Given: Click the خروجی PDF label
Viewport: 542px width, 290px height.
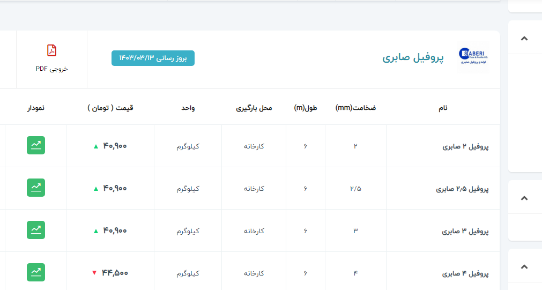Looking at the screenshot, I should pyautogui.click(x=51, y=69).
